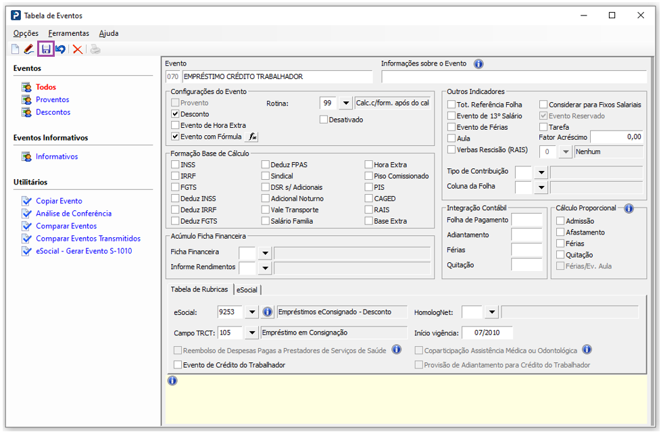
Task: Click the Edit pencil toolbar icon
Action: [x=29, y=49]
